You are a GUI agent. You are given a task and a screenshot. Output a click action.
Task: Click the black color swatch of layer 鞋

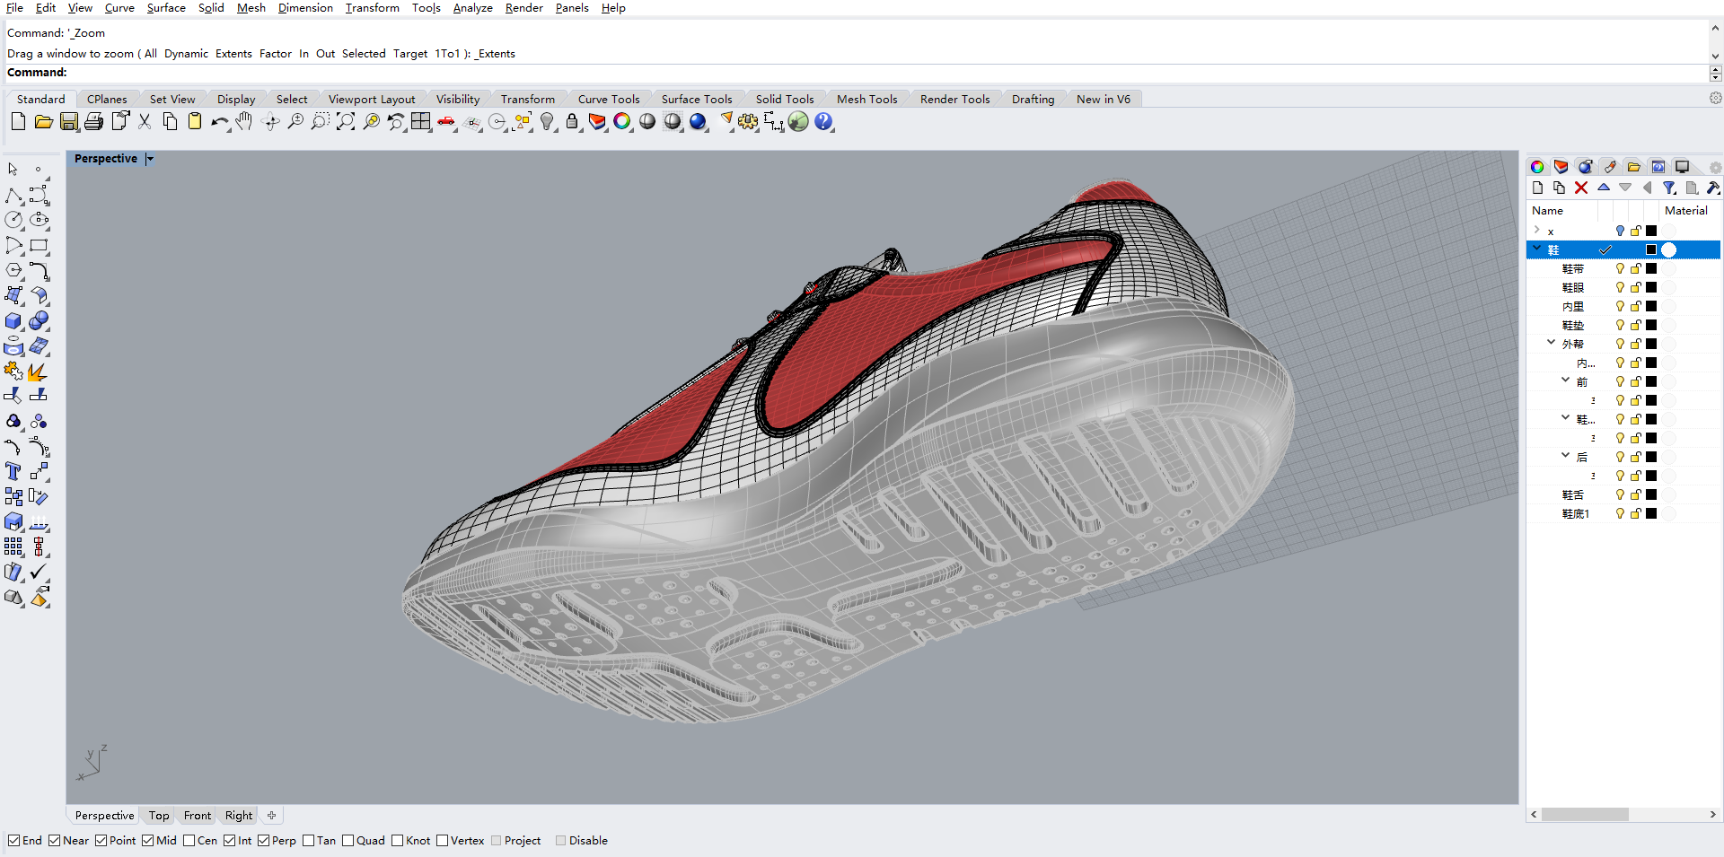point(1652,249)
